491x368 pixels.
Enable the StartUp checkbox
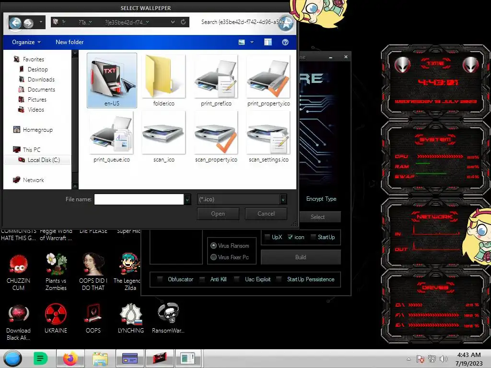pyautogui.click(x=313, y=237)
